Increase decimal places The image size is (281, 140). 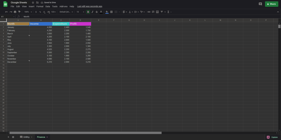tap(48, 12)
